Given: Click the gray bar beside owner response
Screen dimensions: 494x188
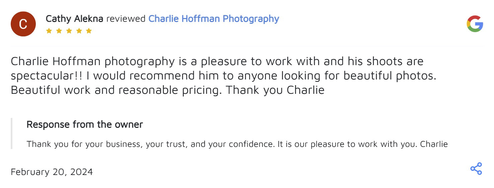Looking at the screenshot, I should [x=12, y=133].
